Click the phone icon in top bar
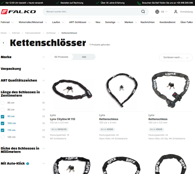 pyautogui.click(x=139, y=3)
